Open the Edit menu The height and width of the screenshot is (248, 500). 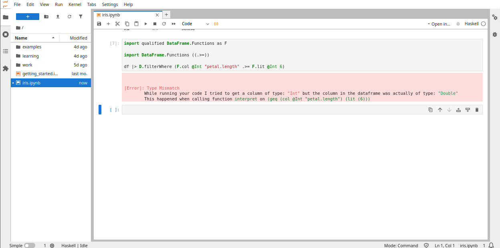(30, 4)
